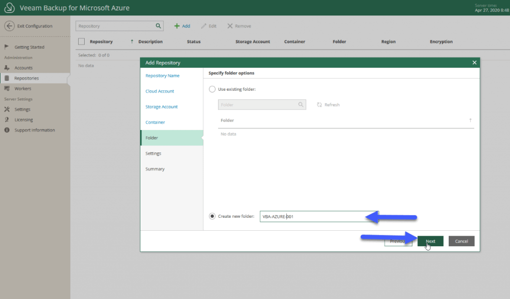Click the Licensing icon in sidebar
Viewport: 510px width, 299px height.
click(7, 120)
